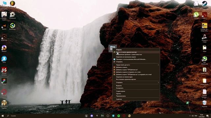Open the taskbar clock and date
The height and width of the screenshot is (118, 211).
click(201, 116)
